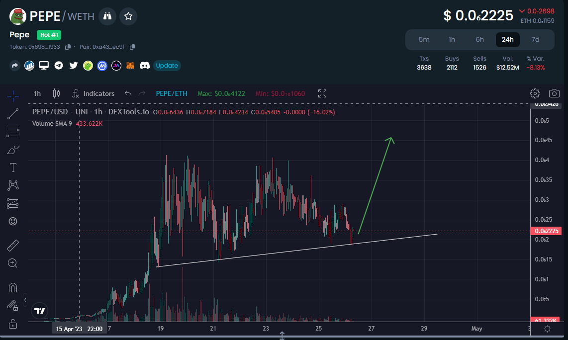Open the Indicators menu
Viewport: 568px width, 340px height.
pos(93,94)
